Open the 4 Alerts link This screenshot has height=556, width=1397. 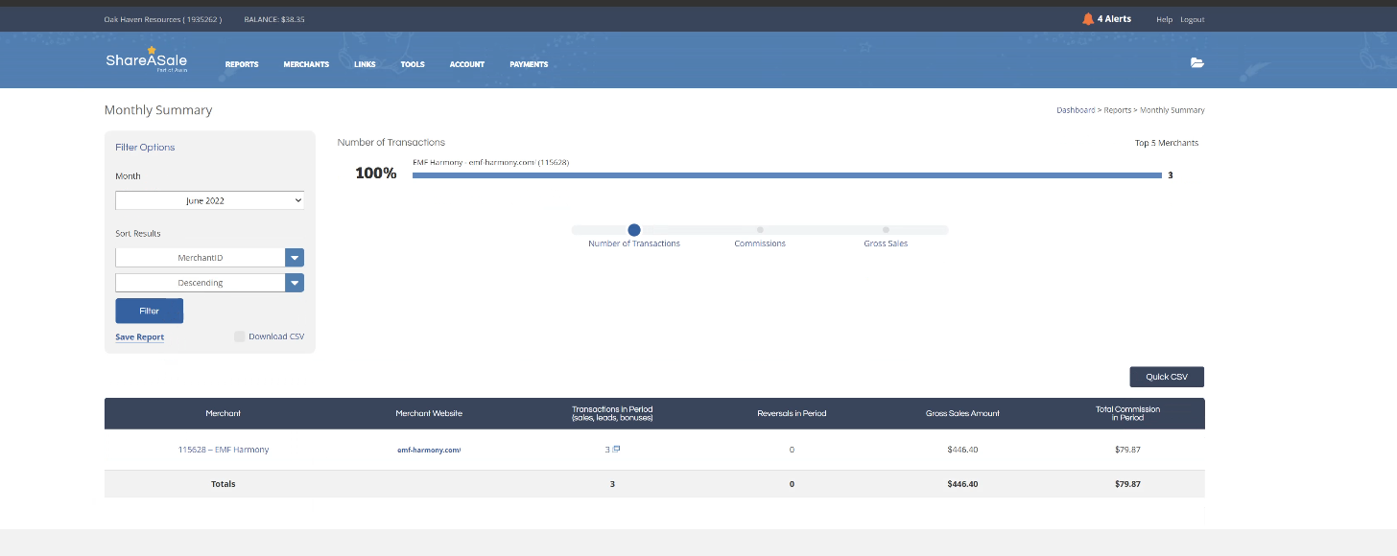coord(1114,19)
